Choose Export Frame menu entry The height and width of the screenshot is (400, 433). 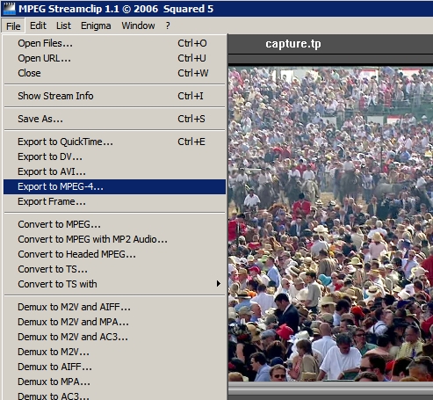point(114,201)
